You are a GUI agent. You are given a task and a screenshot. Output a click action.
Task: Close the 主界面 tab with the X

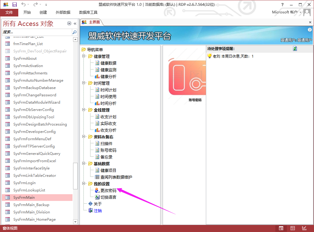(310, 22)
